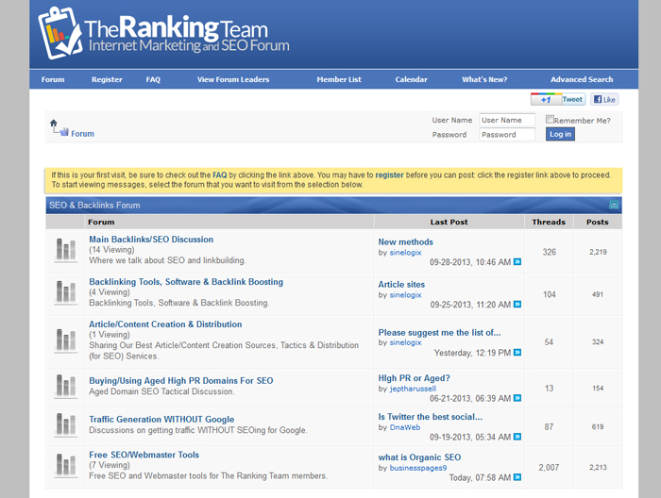Go to last post arrow for New methods

[517, 261]
